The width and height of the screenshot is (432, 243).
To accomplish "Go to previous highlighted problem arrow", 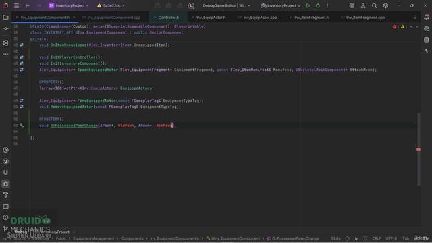I will (411, 27).
